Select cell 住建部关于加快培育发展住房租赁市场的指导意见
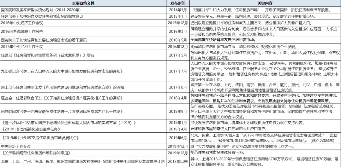The image size is (341, 167). coord(83,16)
